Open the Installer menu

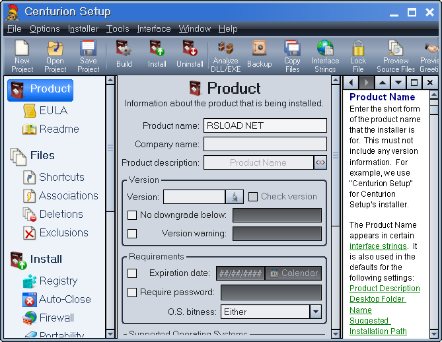coord(83,29)
